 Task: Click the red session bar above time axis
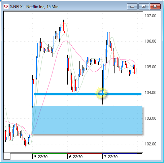[x=84, y=153]
